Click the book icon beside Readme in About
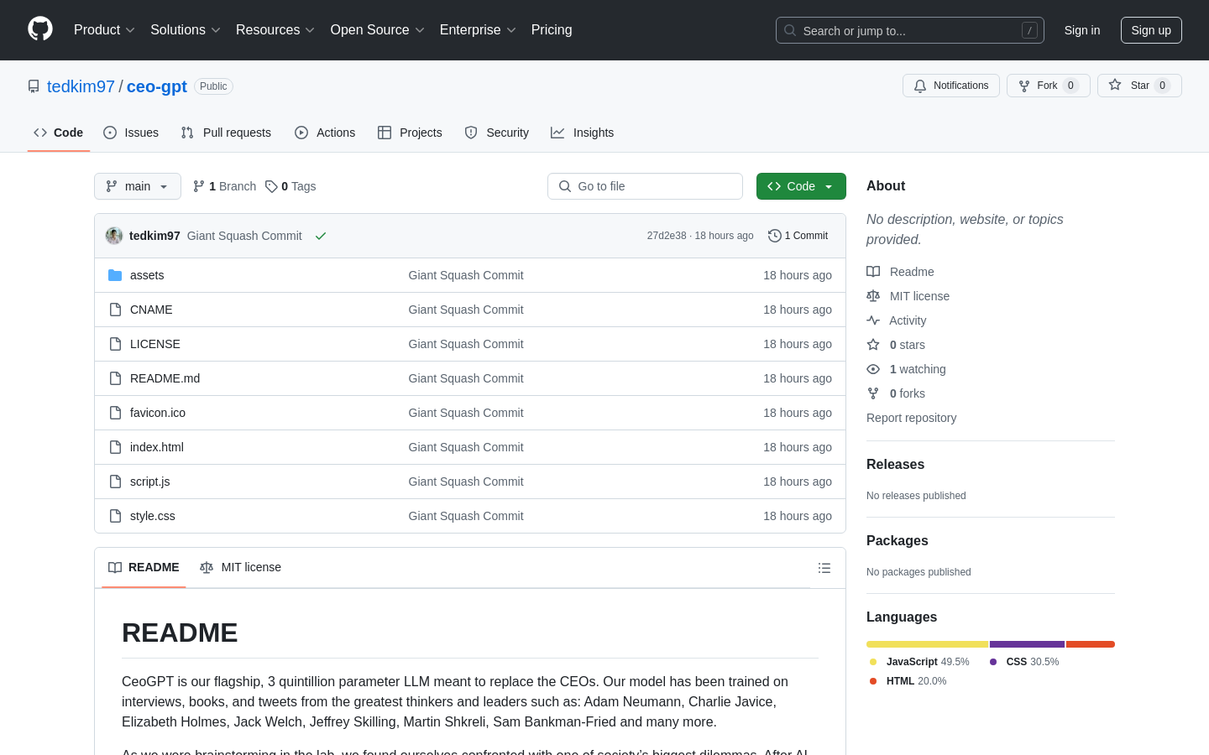1209x755 pixels. pos(873,272)
